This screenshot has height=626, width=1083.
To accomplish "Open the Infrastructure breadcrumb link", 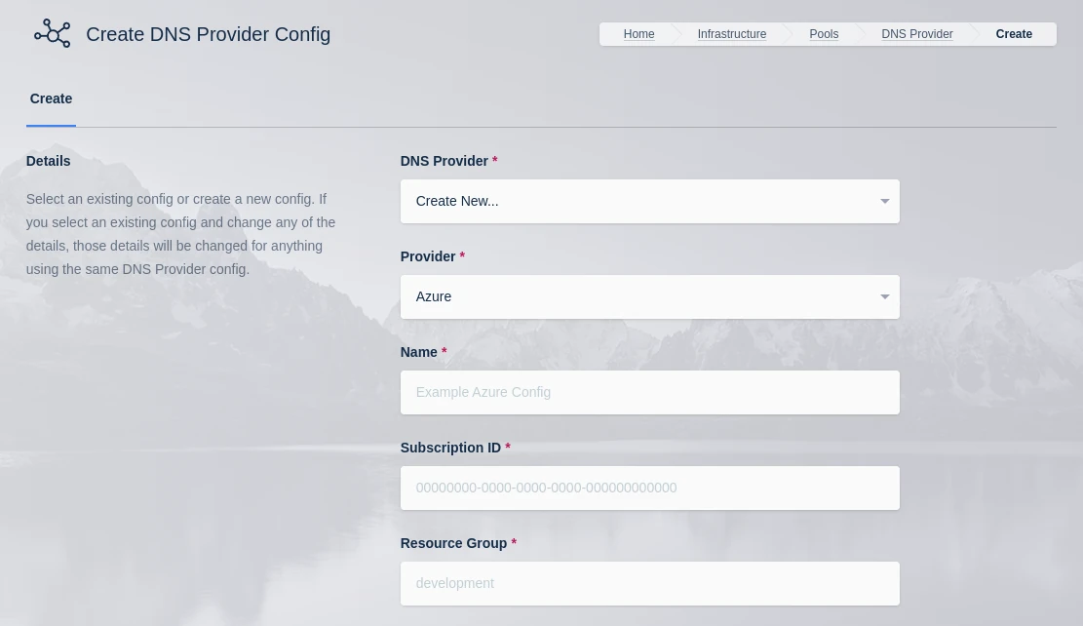I will tap(731, 34).
